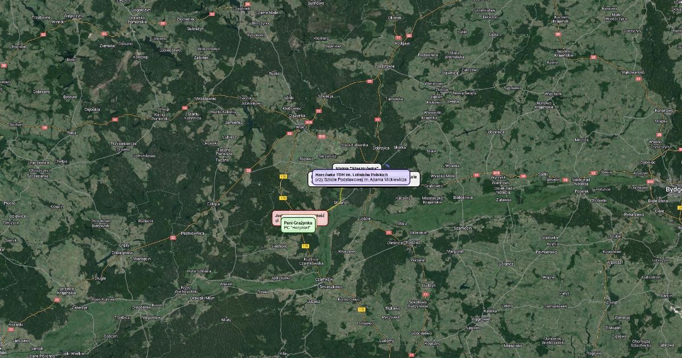Screen dimensions: 682x358
Task: Click the purple Harcówka 7DH marker label
Action: (360, 177)
